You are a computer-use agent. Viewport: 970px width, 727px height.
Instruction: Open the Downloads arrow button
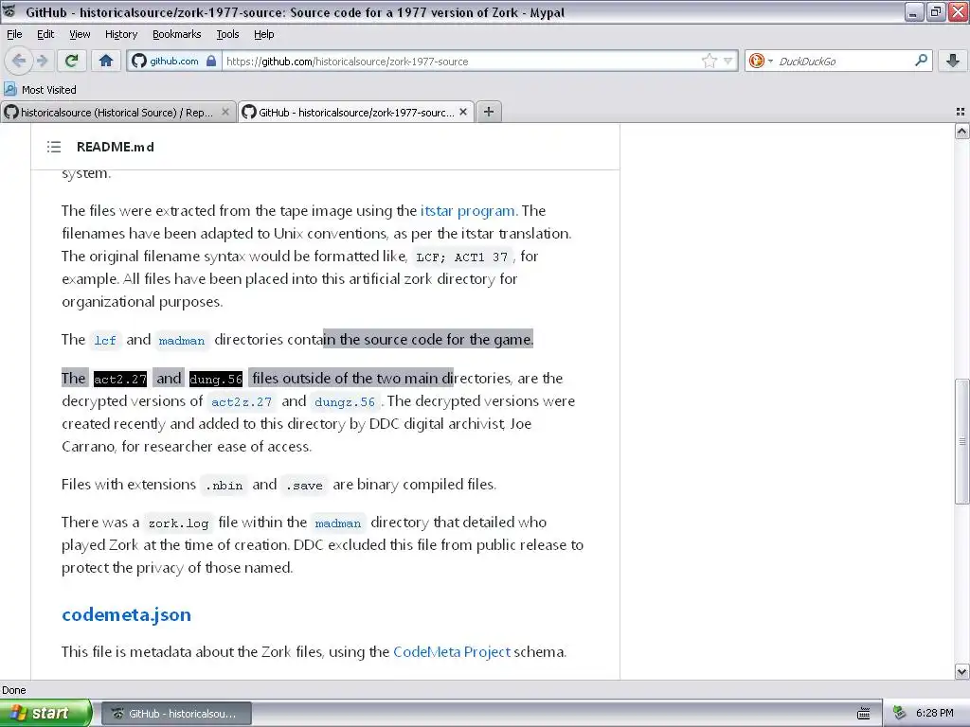[x=953, y=61]
